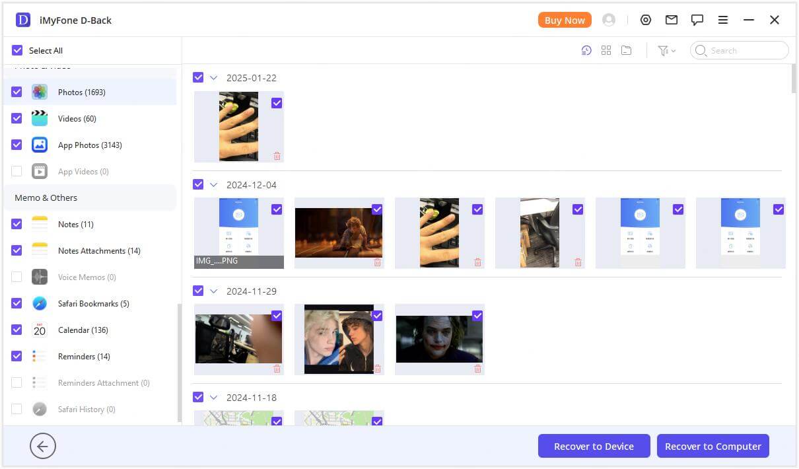The width and height of the screenshot is (799, 469).
Task: Switch to grid view icon
Action: 606,50
